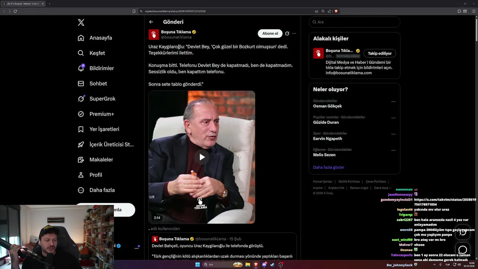Open options for Melis Sezen trend
The image size is (478, 269).
pyautogui.click(x=393, y=150)
